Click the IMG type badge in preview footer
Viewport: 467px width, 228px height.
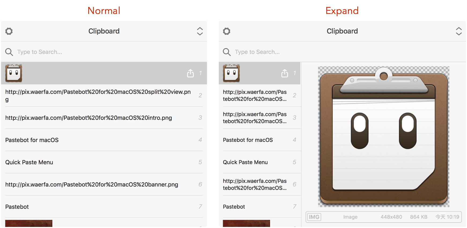(314, 217)
